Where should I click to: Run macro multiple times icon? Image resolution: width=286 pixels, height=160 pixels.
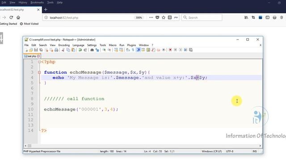tap(185, 50)
